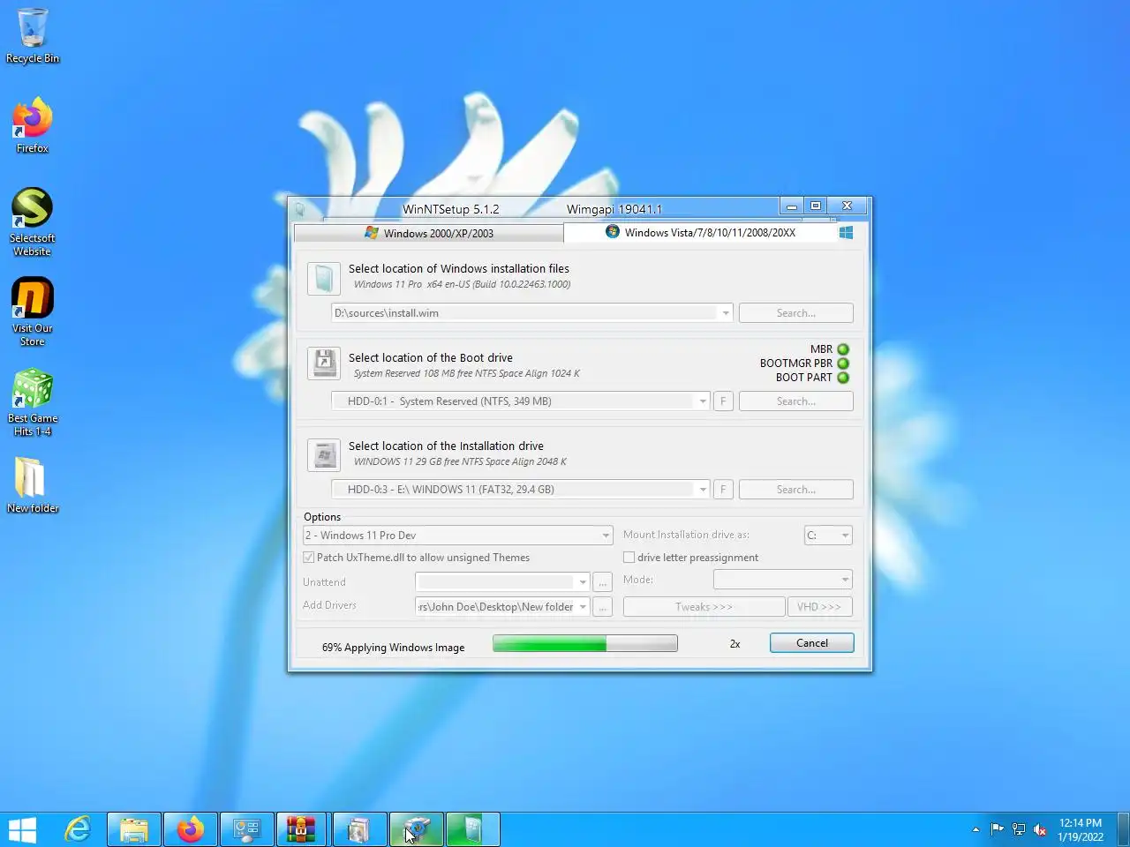Switch to the WinNTSetup taskbar button

473,829
